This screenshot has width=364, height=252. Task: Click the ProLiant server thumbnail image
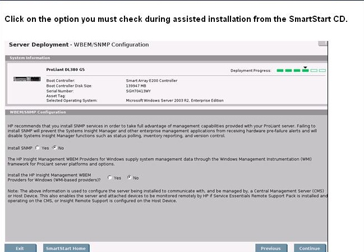[27, 79]
